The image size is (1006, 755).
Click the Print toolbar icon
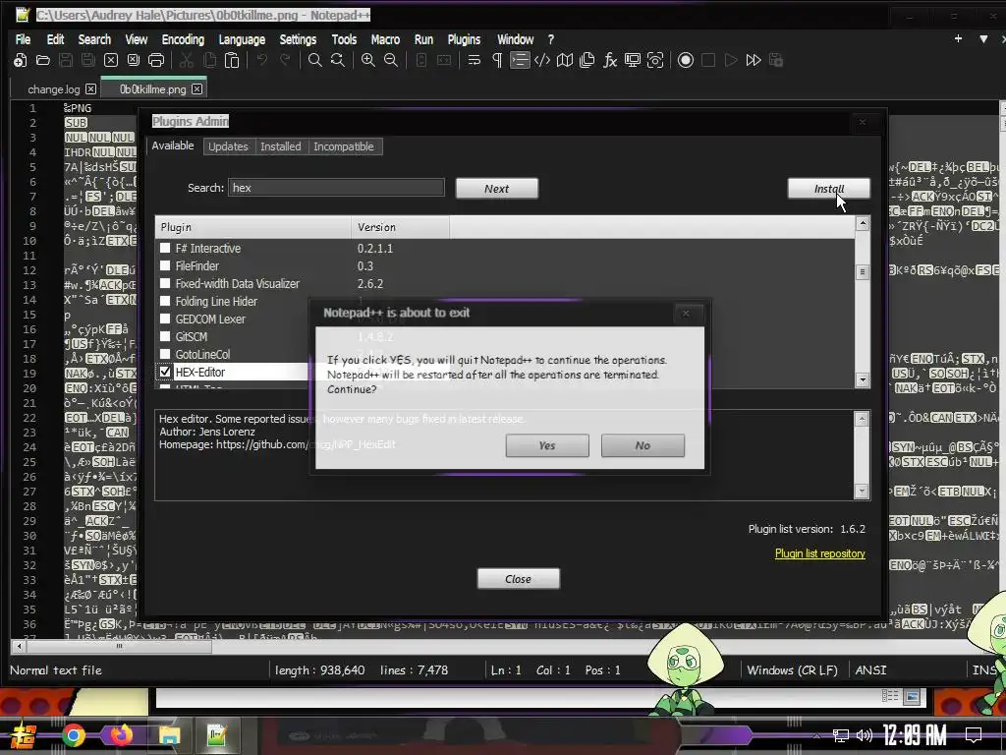tap(156, 60)
